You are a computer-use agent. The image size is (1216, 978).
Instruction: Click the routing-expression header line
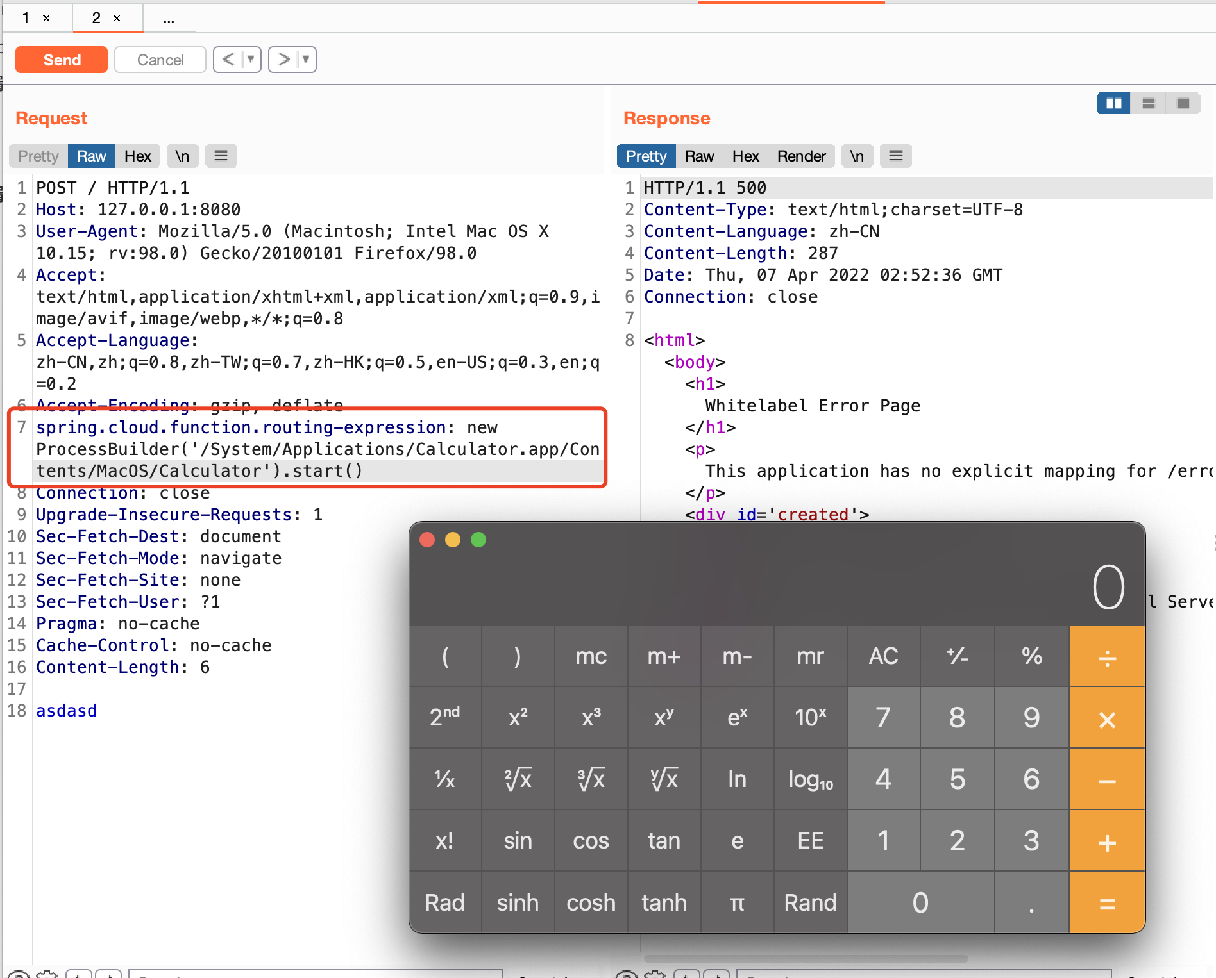coord(317,449)
